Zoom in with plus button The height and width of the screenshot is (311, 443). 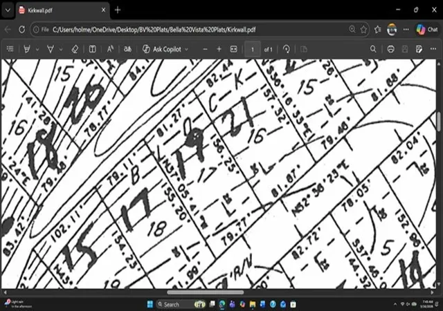pyautogui.click(x=219, y=49)
